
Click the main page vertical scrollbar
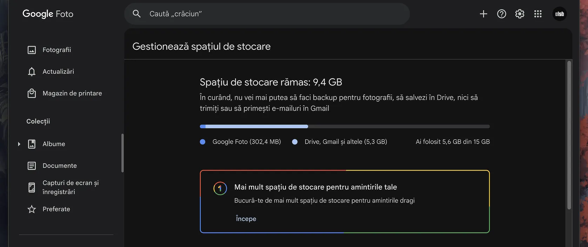569,135
